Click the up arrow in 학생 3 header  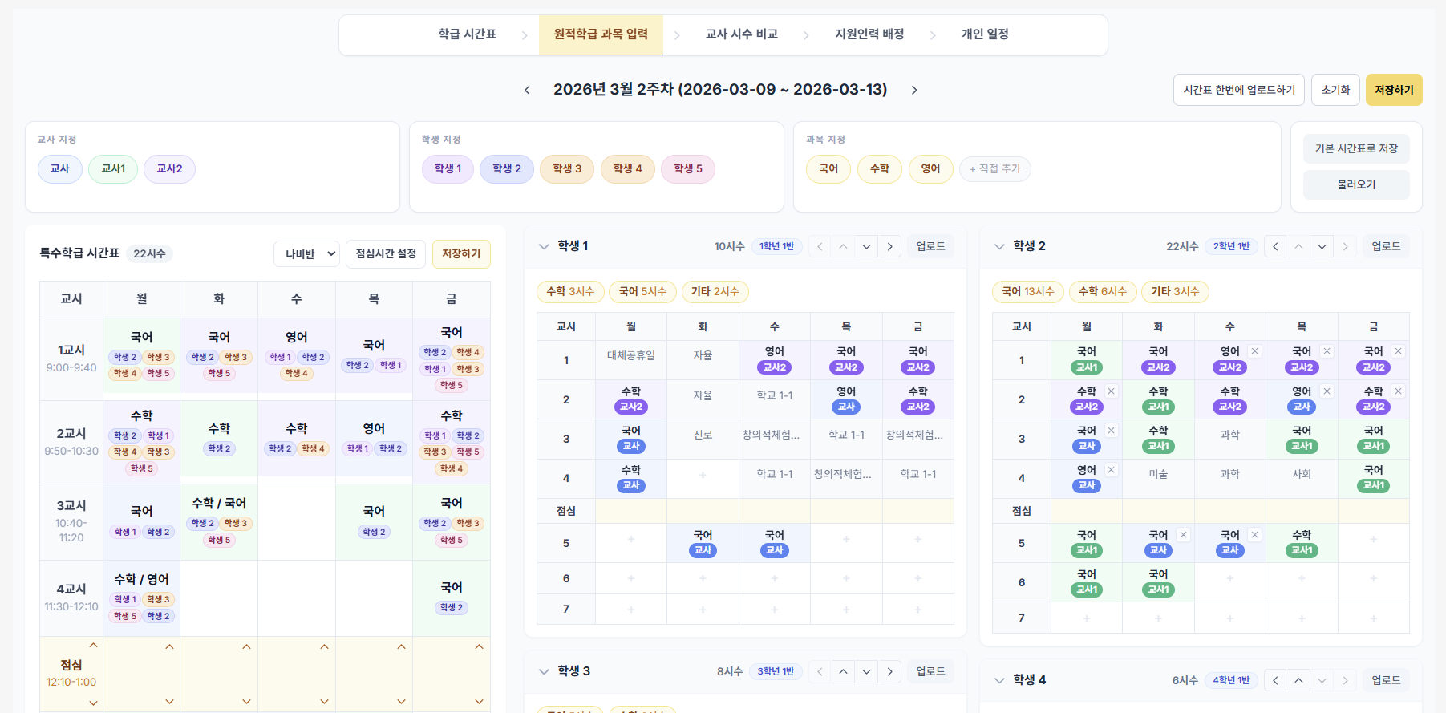(x=843, y=671)
